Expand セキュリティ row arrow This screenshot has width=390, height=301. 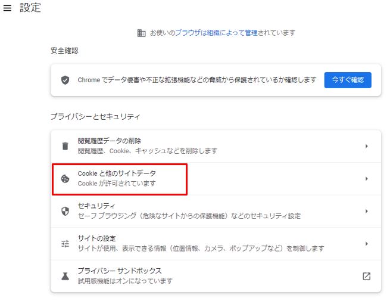pos(367,212)
